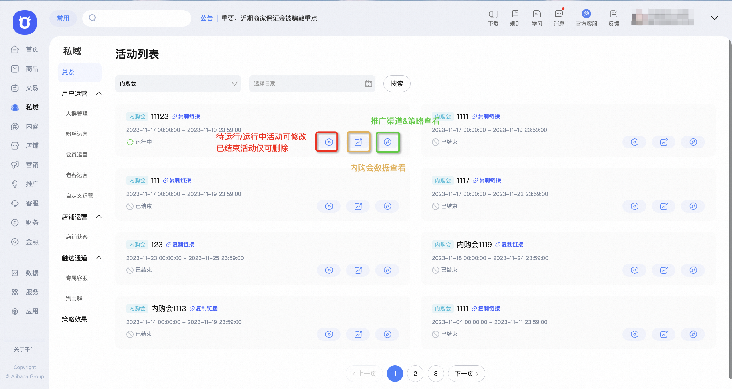Open 人群管理 submenu item
This screenshot has width=732, height=389.
click(x=77, y=114)
